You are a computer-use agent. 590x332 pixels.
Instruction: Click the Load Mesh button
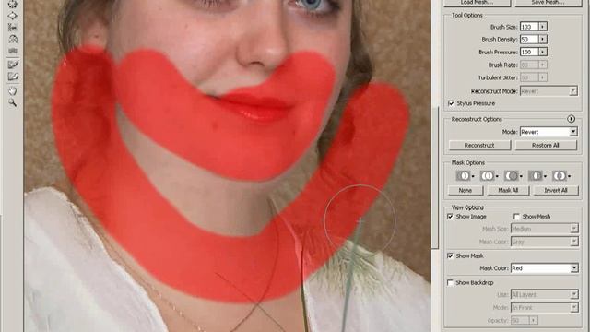478,3
